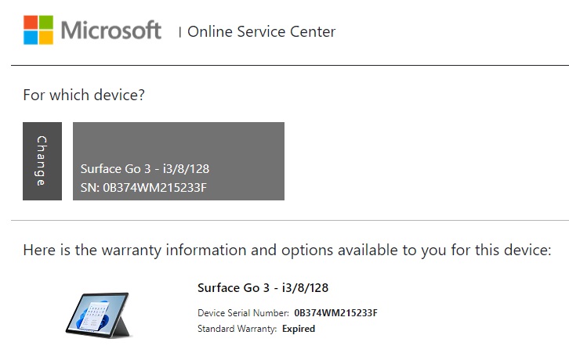Click the green square of Microsoft logo

[x=46, y=22]
